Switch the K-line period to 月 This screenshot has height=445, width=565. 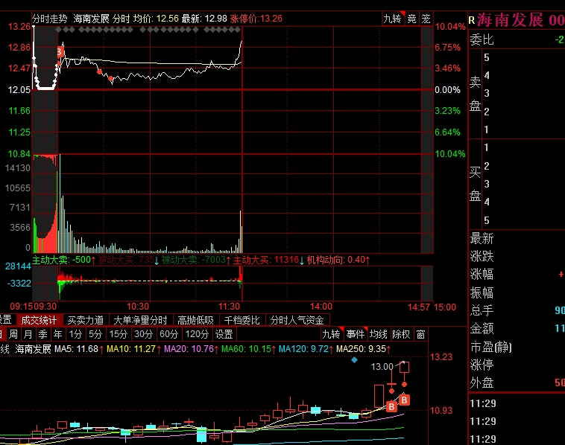click(x=28, y=334)
